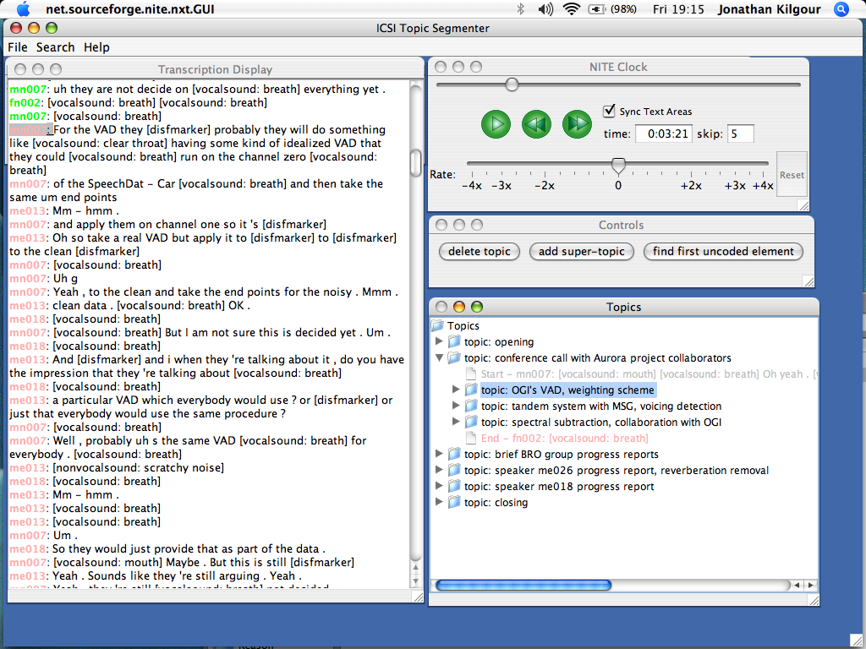
Task: Click the delete topic button
Action: pos(479,251)
